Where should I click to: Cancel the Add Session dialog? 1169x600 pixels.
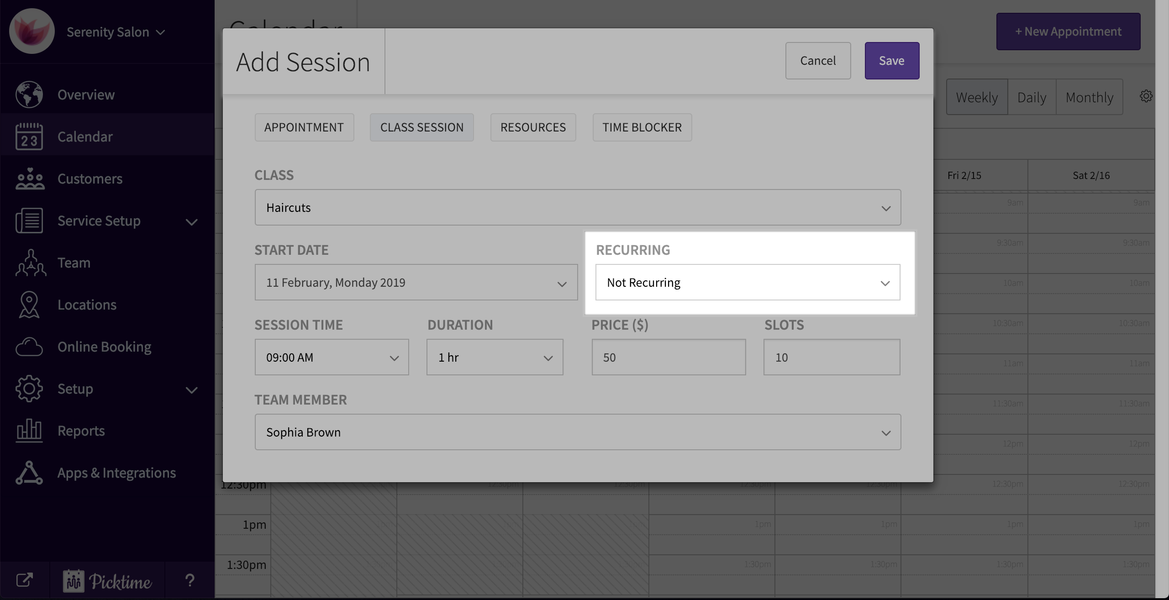coord(817,61)
